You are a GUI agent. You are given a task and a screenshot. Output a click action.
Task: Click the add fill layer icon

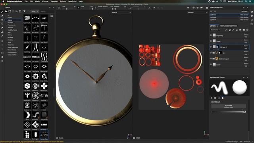[237, 30]
